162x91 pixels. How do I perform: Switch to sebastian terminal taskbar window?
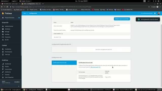tap(101, 90)
